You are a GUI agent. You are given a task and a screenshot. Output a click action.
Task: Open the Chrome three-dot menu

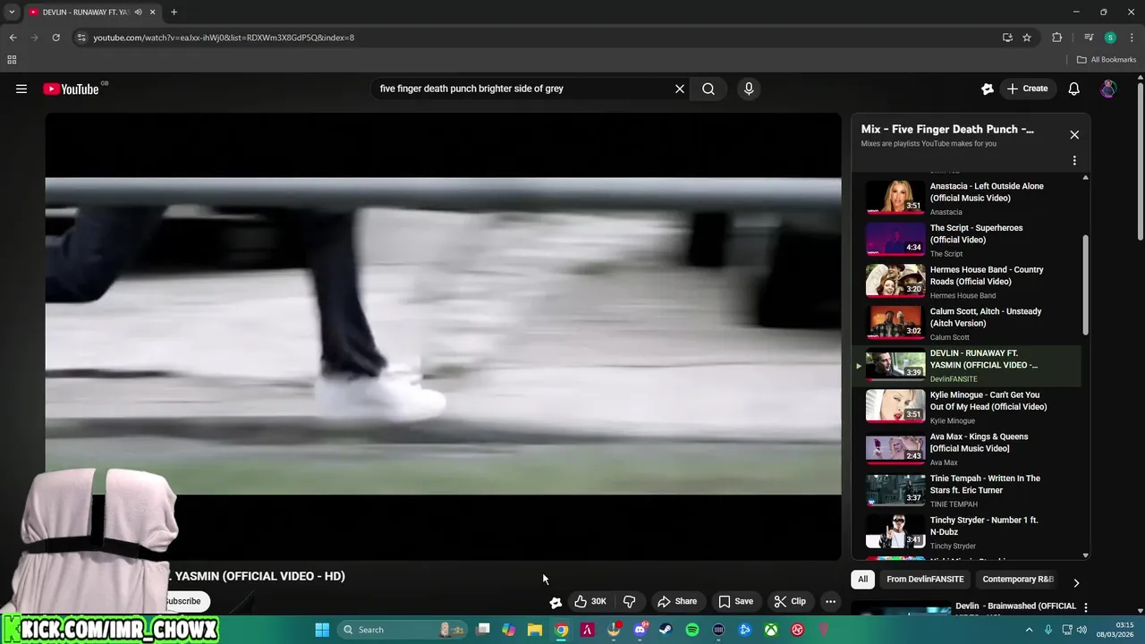1132,38
